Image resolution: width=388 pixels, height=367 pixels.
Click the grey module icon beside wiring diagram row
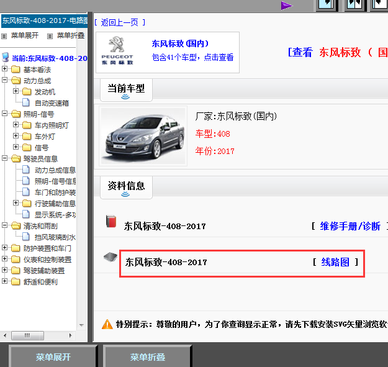pyautogui.click(x=111, y=257)
